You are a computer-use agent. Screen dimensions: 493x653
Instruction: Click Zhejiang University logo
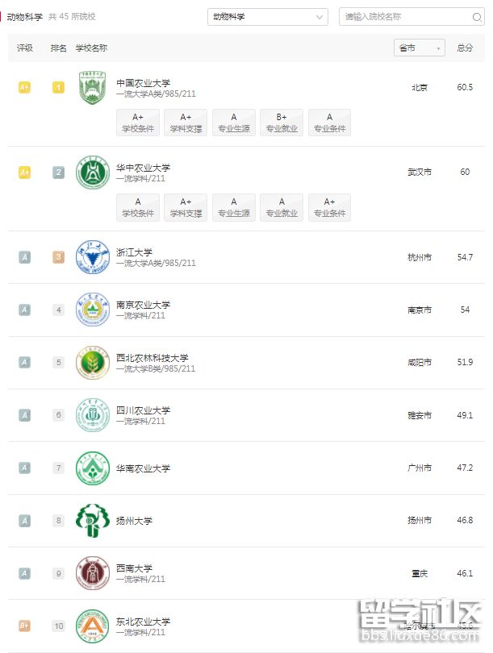coord(92,257)
